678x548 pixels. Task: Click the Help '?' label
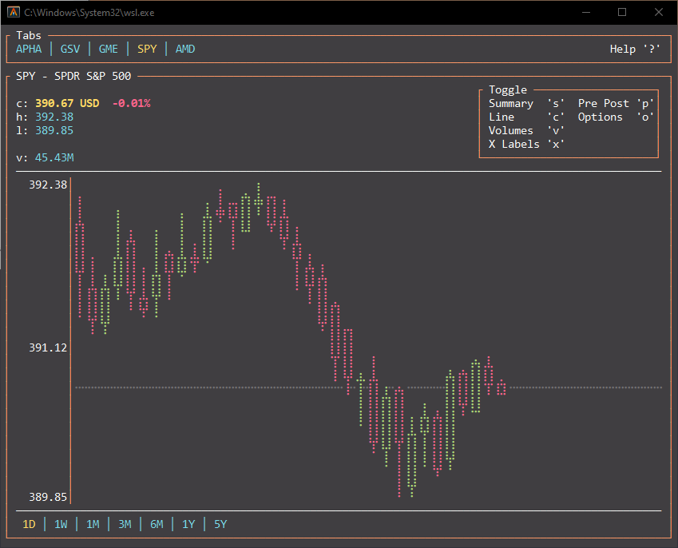[x=635, y=49]
